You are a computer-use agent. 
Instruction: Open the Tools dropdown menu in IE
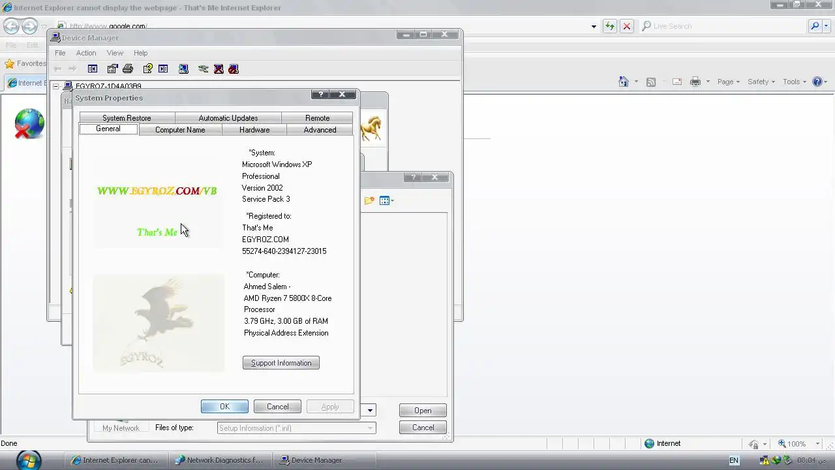[795, 82]
